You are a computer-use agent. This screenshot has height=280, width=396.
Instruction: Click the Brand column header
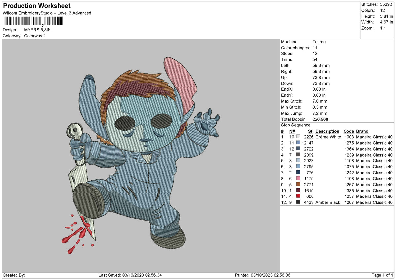tap(362, 131)
